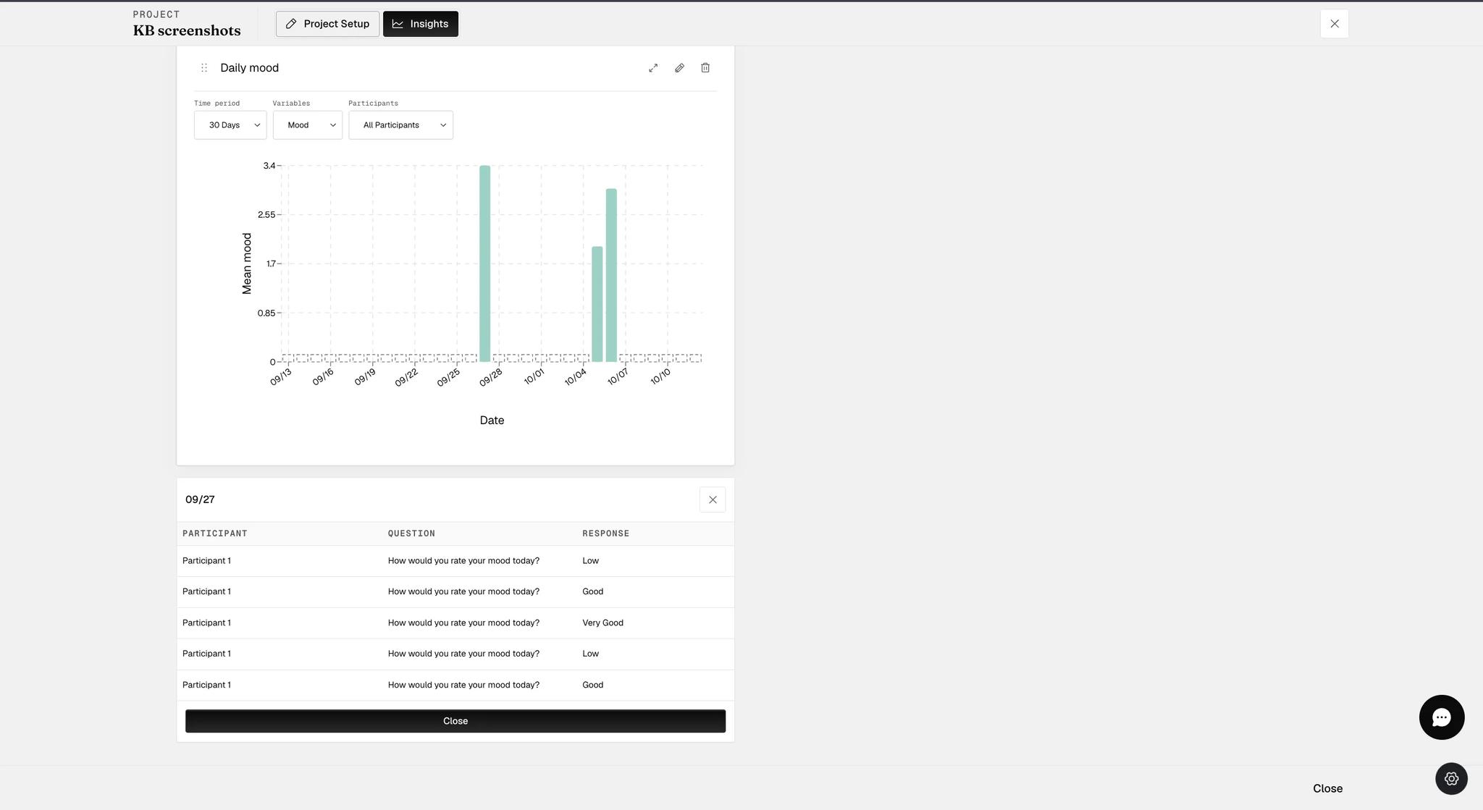Select the shorter bar near 10/04
Image resolution: width=1483 pixels, height=810 pixels.
tap(597, 304)
